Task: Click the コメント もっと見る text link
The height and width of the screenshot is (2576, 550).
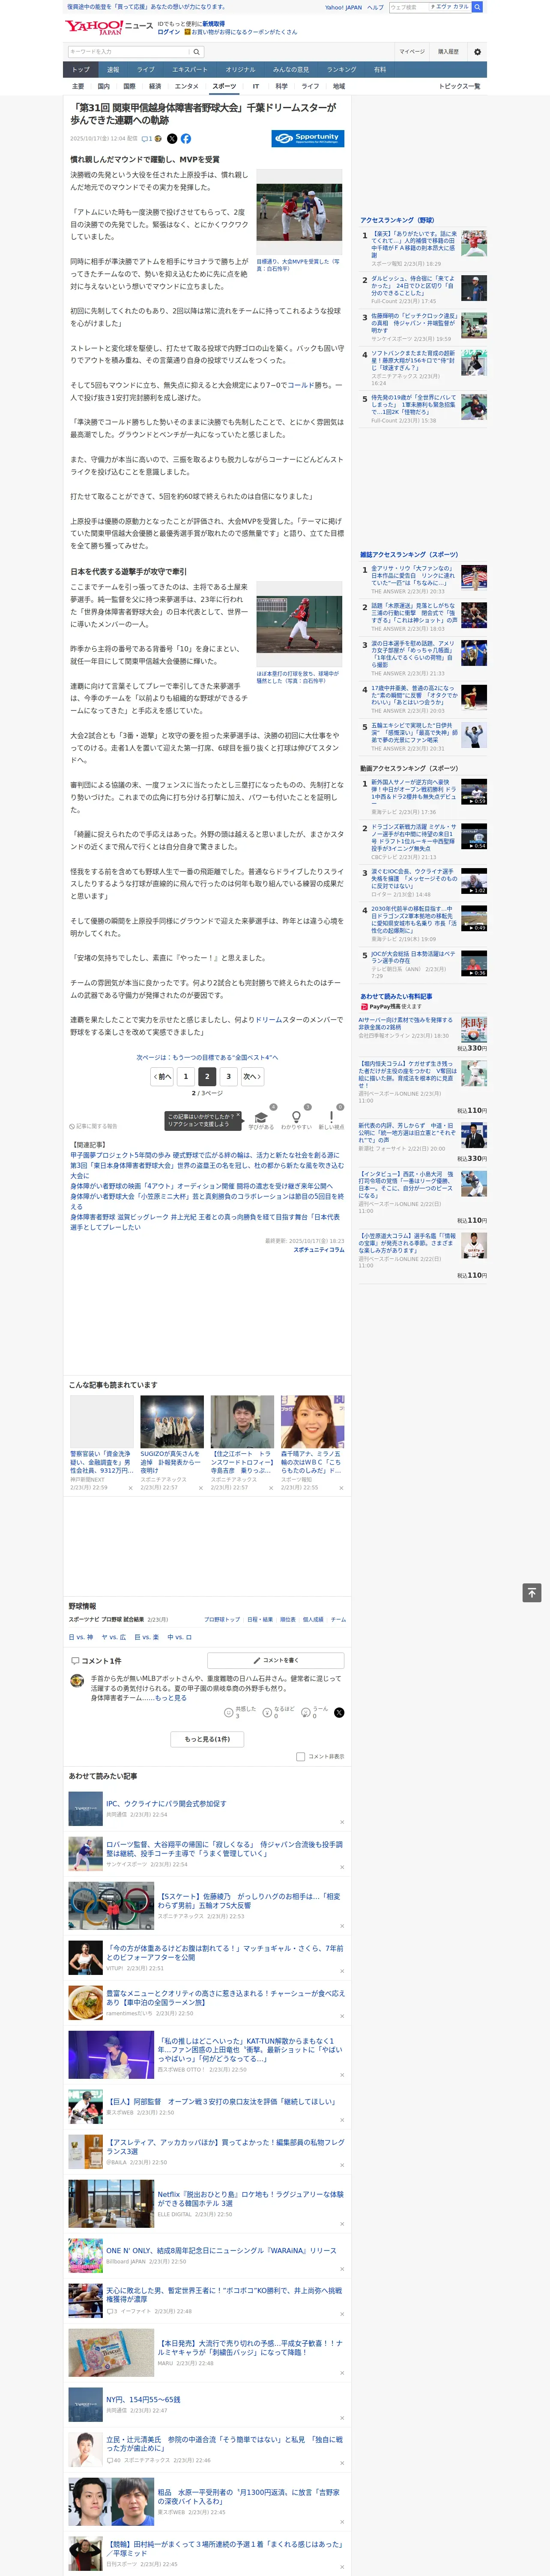Action: coord(170,1698)
